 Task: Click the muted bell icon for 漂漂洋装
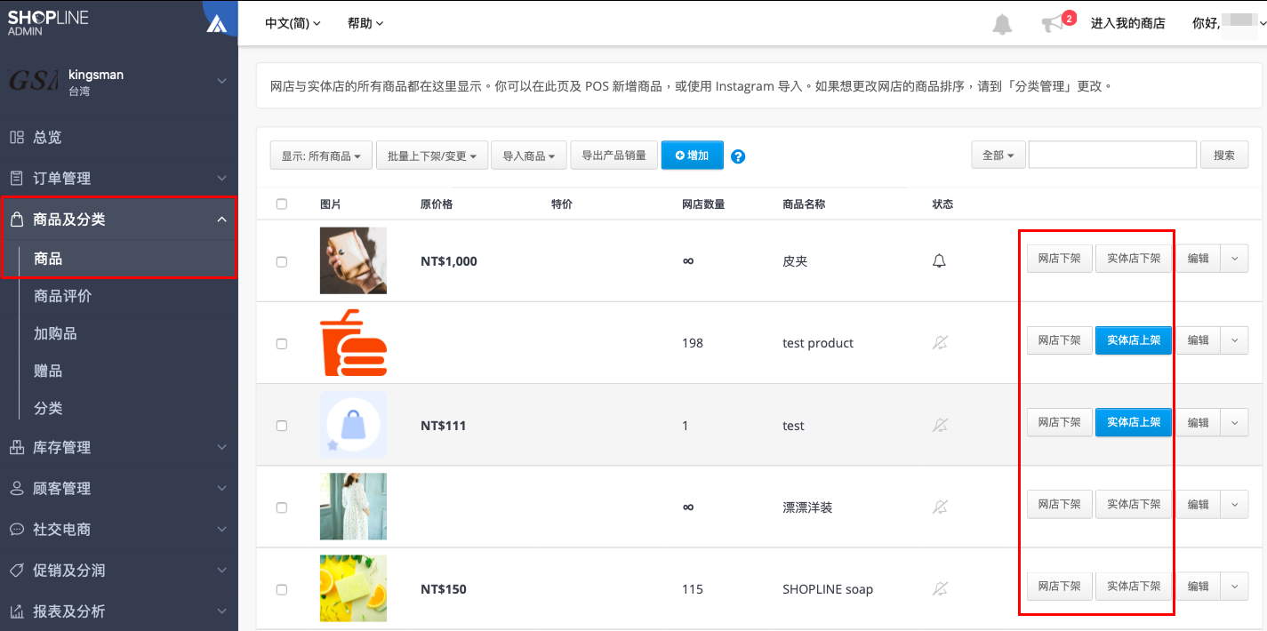coord(940,507)
